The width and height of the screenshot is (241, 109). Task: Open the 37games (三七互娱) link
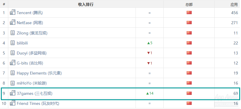pyautogui.click(x=35, y=93)
